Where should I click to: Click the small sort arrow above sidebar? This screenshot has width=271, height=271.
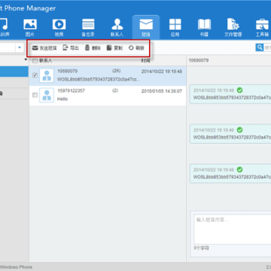point(26,59)
